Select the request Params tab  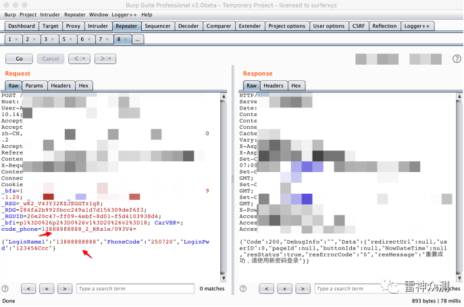[x=34, y=86]
